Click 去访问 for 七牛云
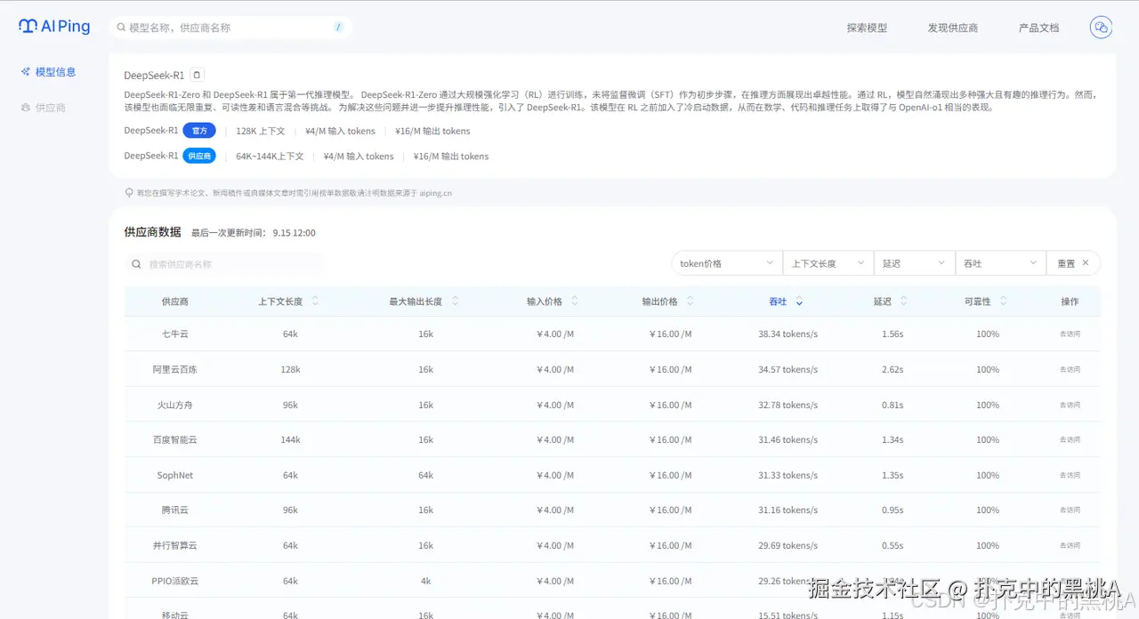 [x=1070, y=334]
